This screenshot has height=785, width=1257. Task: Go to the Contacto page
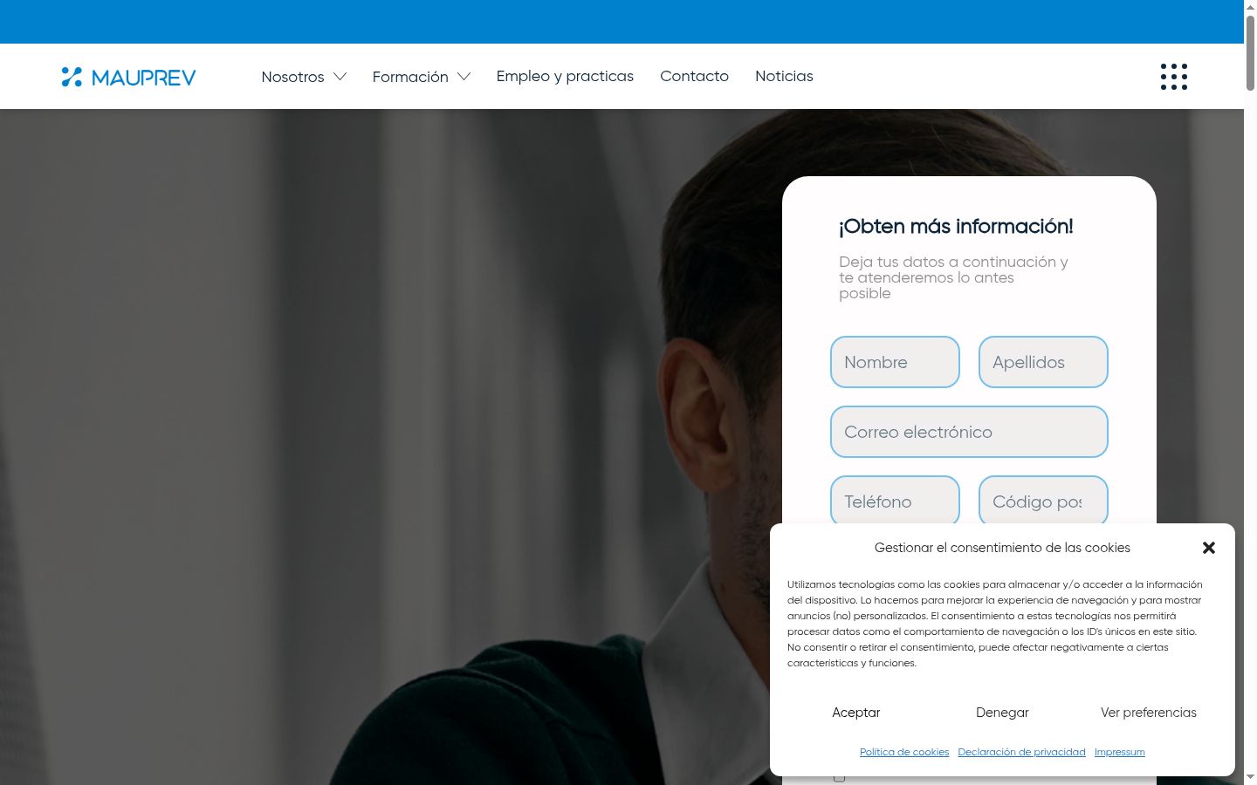[694, 76]
